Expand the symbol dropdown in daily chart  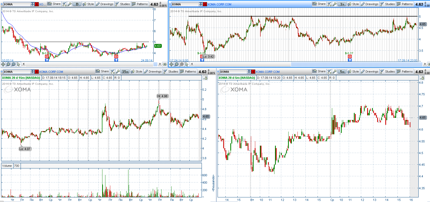[x=33, y=4]
